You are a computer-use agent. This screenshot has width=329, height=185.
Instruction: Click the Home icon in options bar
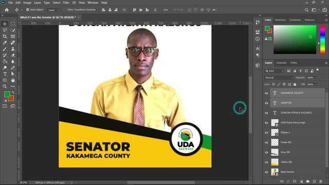7,10
